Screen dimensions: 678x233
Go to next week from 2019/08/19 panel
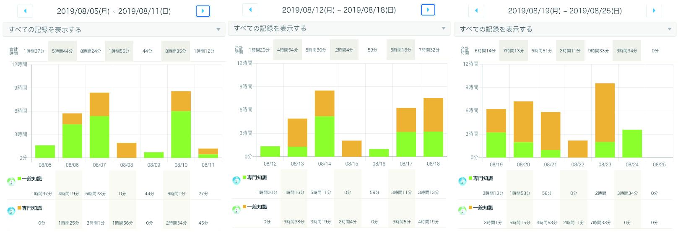coord(654,10)
